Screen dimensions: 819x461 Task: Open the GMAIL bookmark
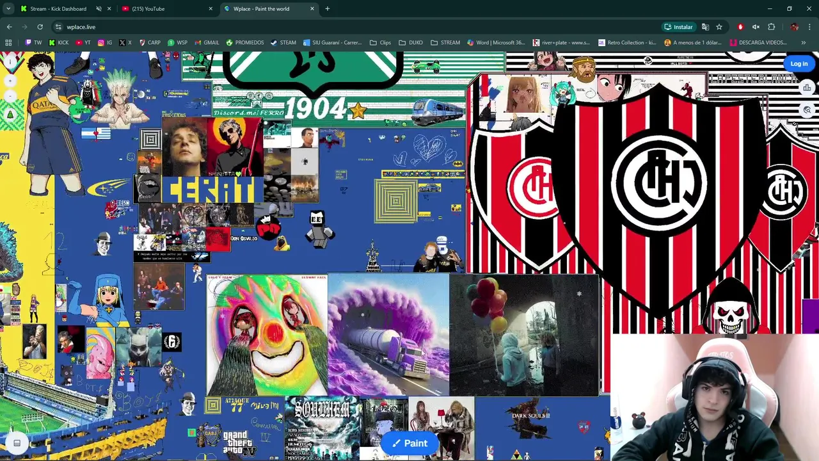(207, 43)
